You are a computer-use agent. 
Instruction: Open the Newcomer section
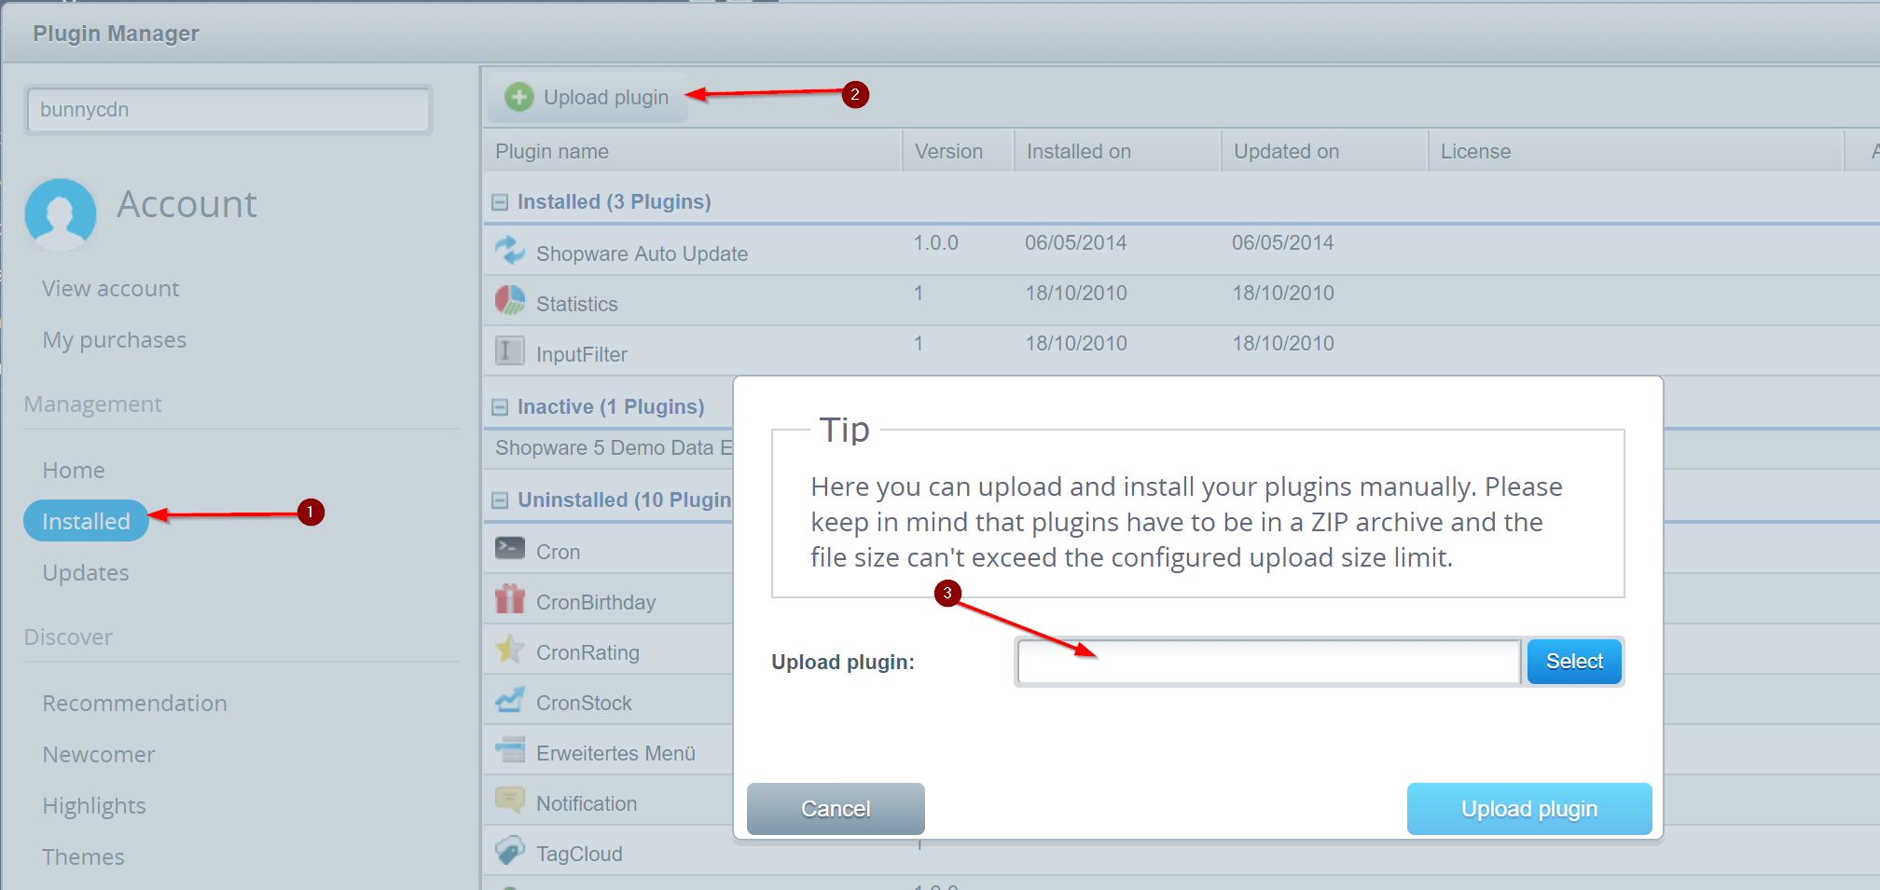pyautogui.click(x=99, y=755)
